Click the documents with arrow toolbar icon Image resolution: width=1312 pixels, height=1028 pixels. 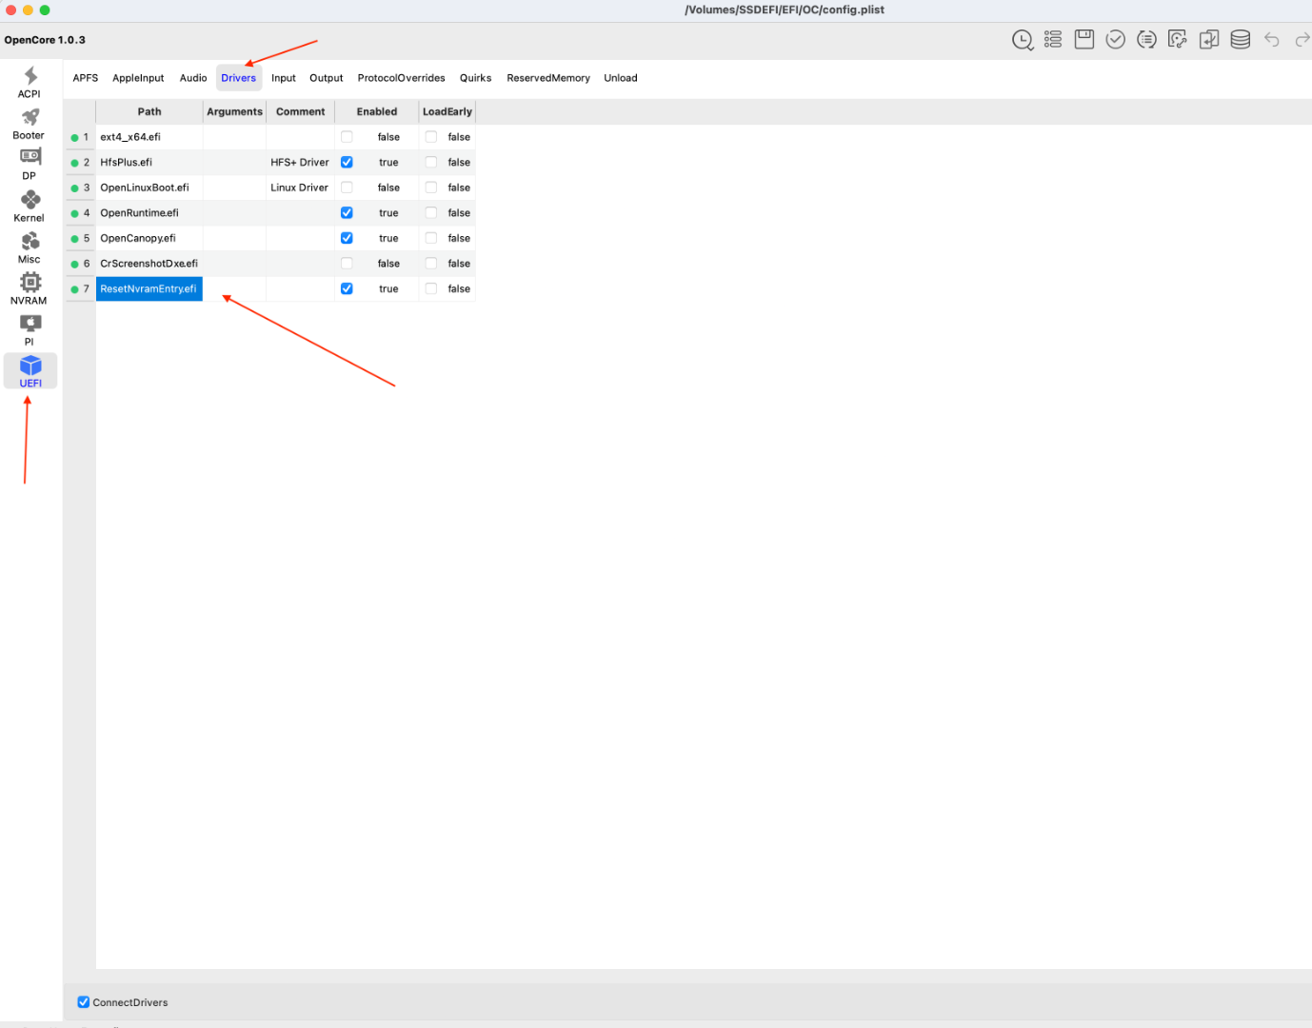click(x=1209, y=39)
